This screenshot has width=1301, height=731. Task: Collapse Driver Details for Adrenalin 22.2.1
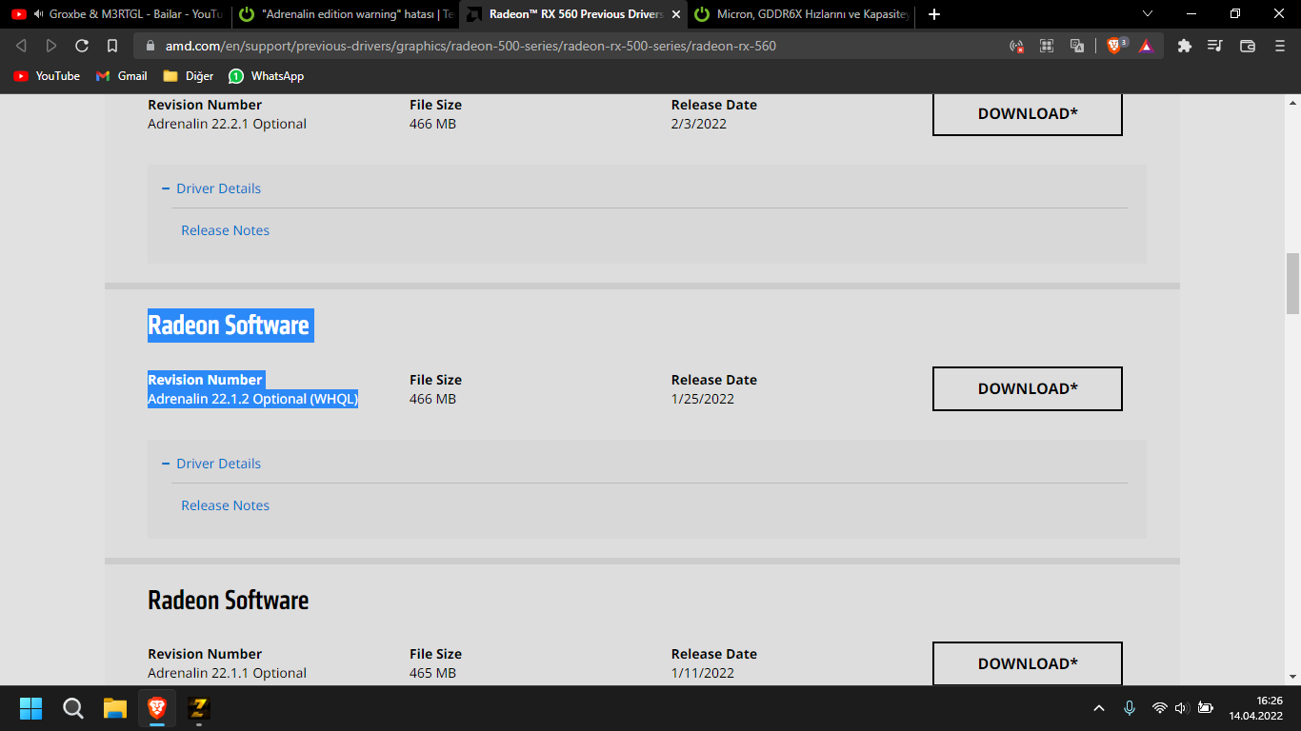click(211, 188)
